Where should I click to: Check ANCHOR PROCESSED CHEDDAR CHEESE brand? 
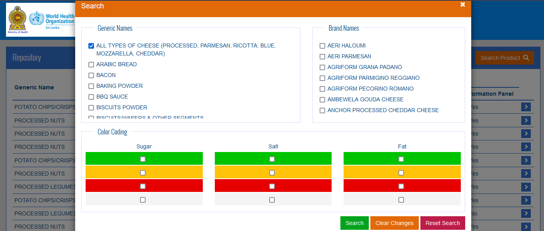point(322,111)
